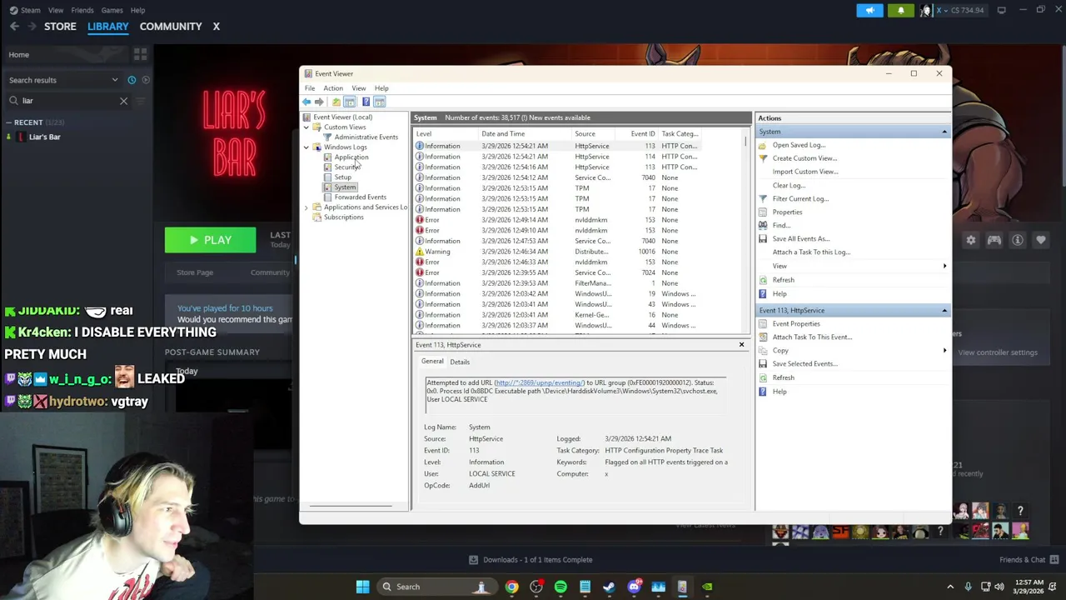The width and height of the screenshot is (1066, 600).
Task: Go to COMMUNITY tab in Steam
Action: 171,26
